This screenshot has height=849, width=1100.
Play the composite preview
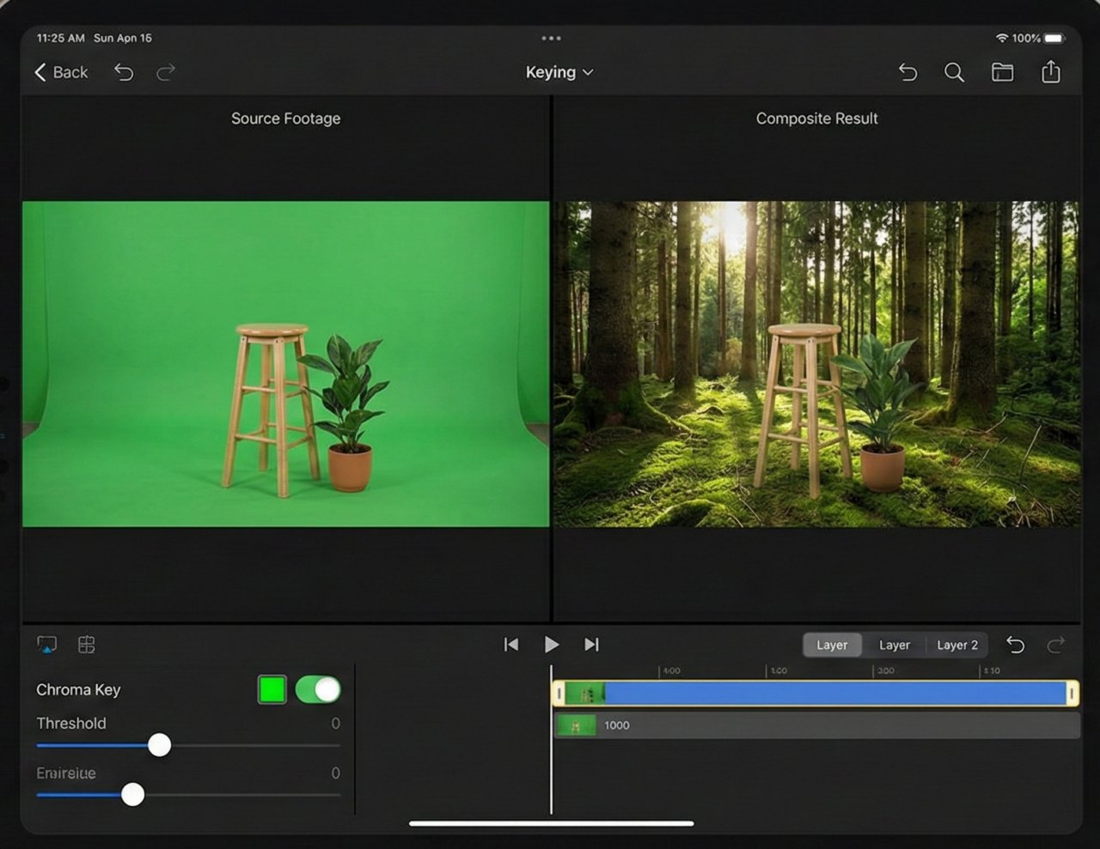(552, 645)
